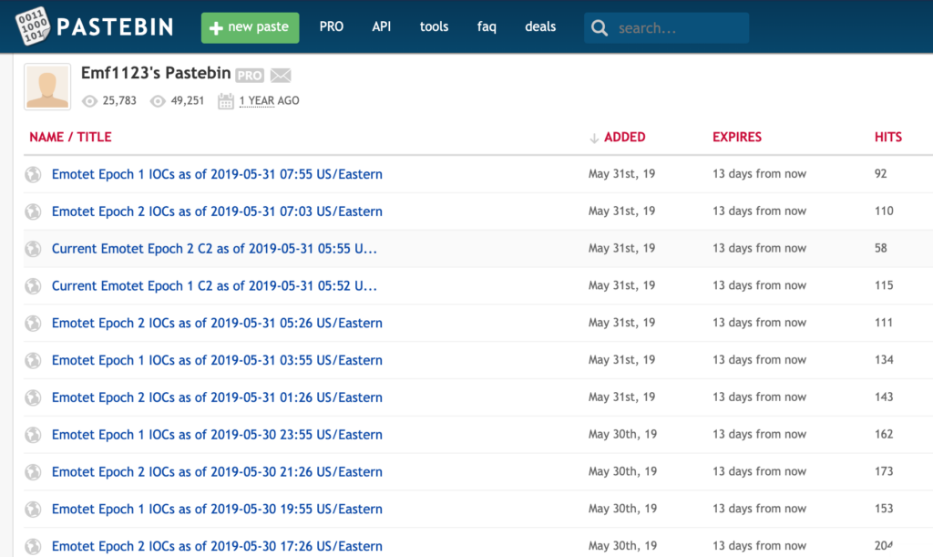Click hits value 162
Image resolution: width=933 pixels, height=557 pixels.
click(884, 434)
